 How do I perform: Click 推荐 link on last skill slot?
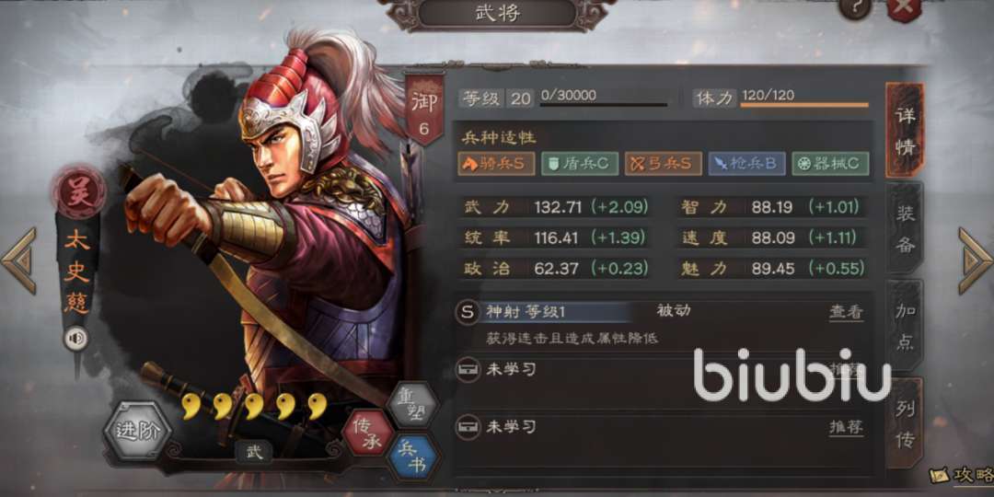[847, 427]
